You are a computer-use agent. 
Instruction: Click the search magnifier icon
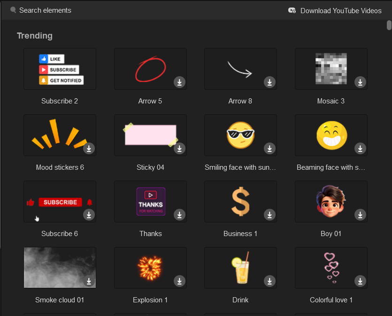coord(13,10)
